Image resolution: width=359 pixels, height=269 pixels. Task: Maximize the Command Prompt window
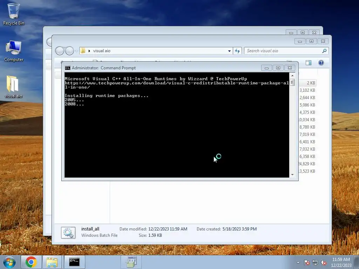point(278,68)
